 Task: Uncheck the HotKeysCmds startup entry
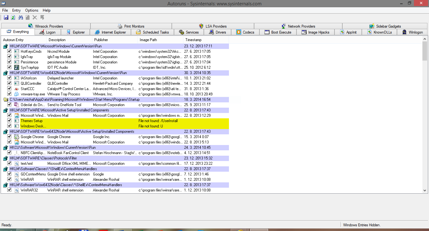tap(9, 51)
